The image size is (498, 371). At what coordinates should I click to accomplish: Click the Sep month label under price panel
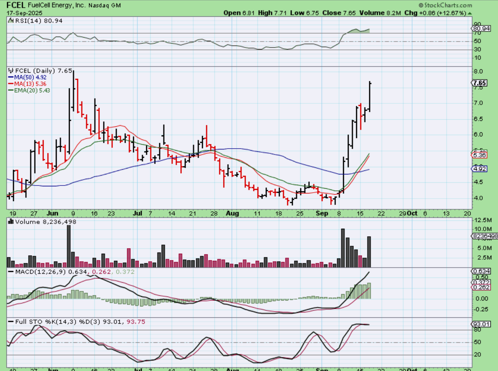coord(322,213)
